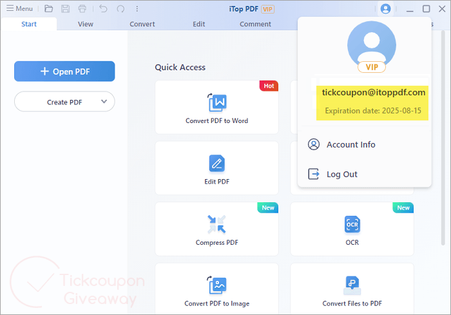Expand the Create PDF dropdown chevron
Viewport: 451px width, 315px height.
[104, 102]
